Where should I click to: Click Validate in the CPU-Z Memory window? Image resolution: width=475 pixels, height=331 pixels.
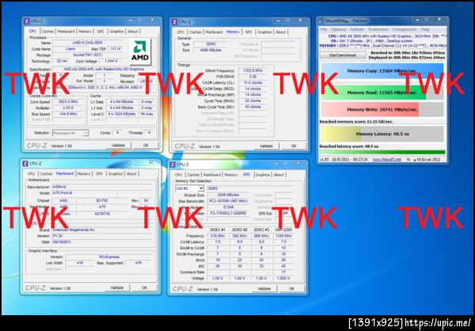coord(266,146)
